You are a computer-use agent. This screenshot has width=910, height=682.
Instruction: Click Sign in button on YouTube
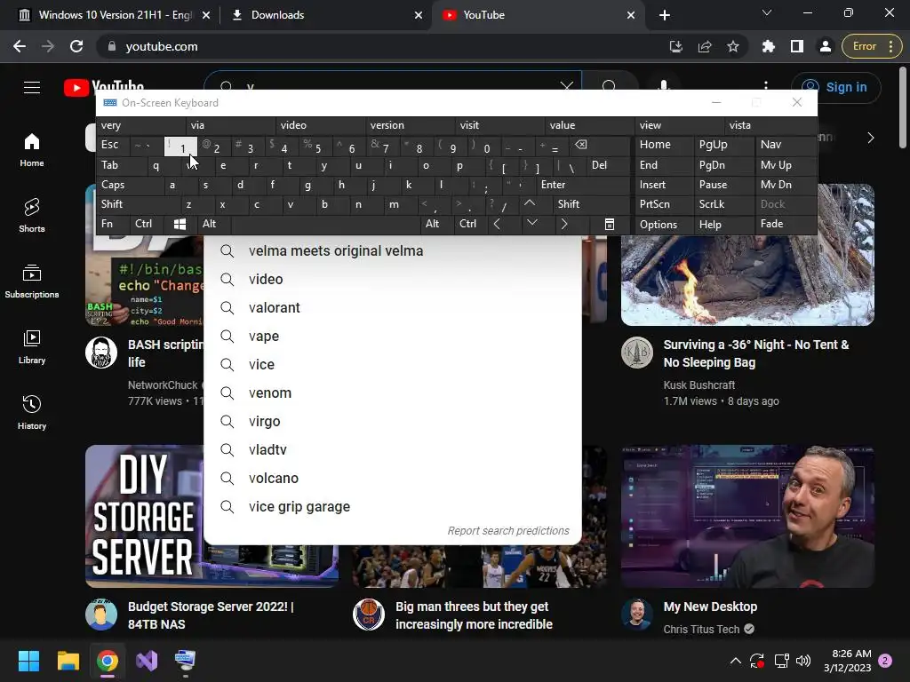[x=835, y=87]
